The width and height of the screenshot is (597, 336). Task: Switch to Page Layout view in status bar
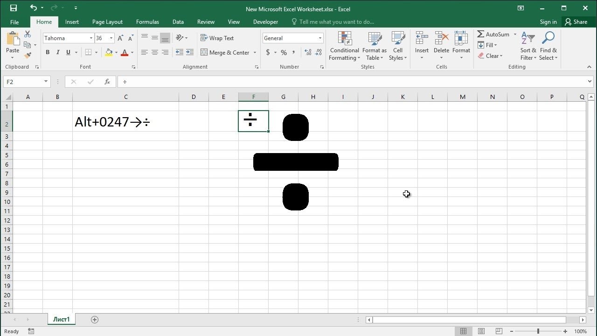pyautogui.click(x=481, y=331)
